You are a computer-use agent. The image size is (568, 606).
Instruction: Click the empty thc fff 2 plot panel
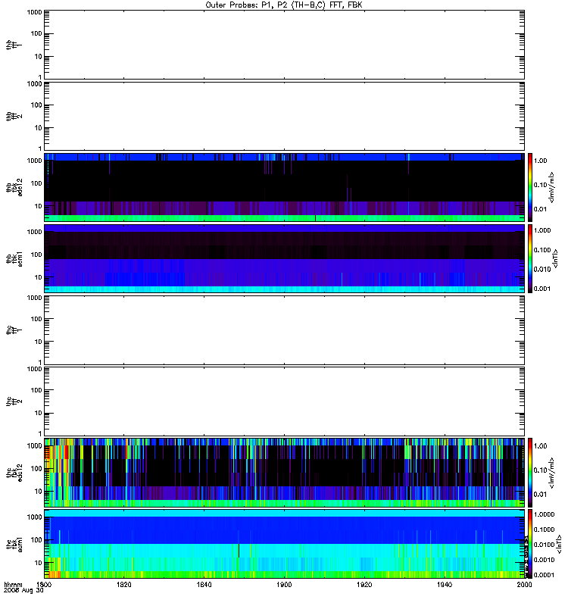click(x=284, y=401)
